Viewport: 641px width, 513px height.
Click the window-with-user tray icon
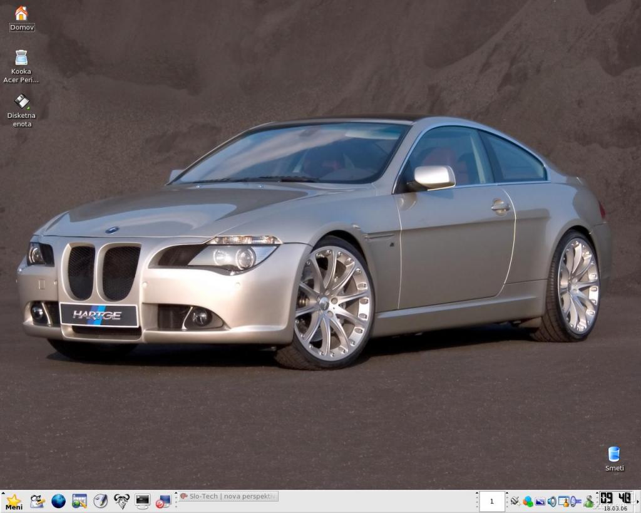pyautogui.click(x=564, y=501)
